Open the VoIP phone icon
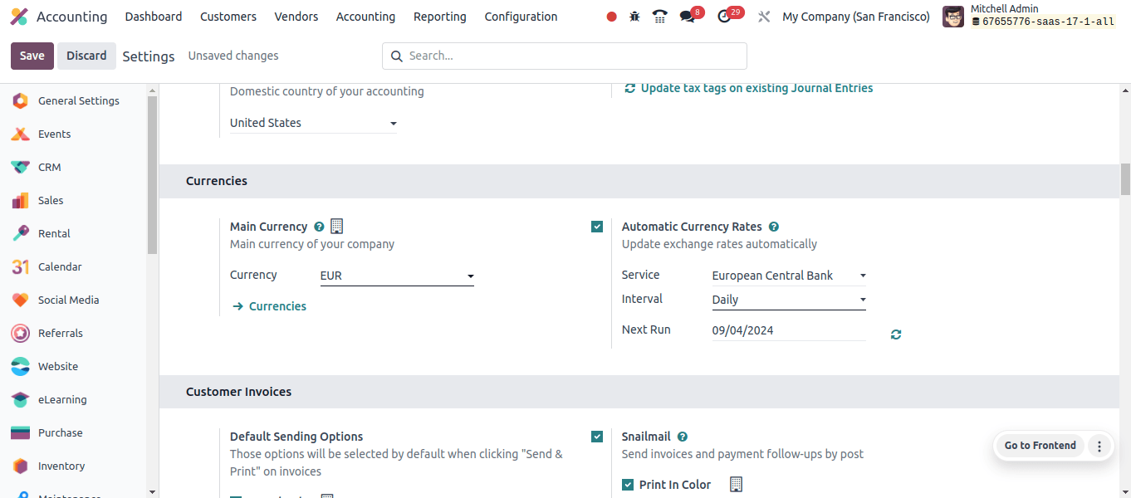Screen dimensions: 1131x498 tap(660, 17)
